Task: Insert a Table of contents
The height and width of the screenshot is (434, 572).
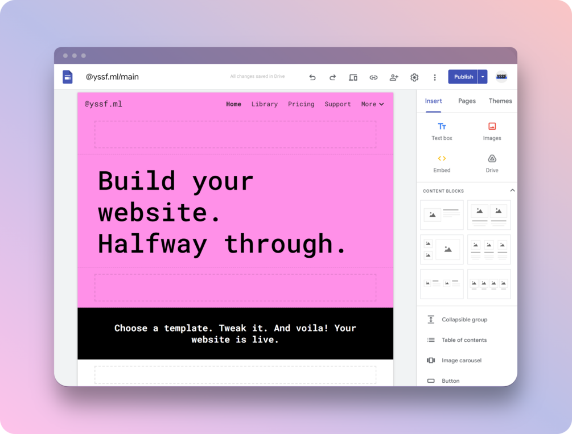Action: point(463,340)
